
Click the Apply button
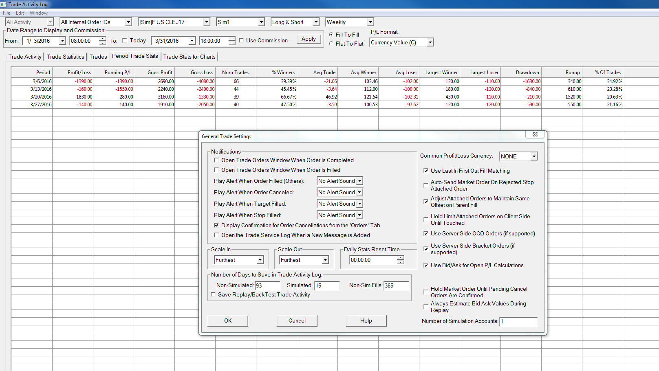[309, 39]
